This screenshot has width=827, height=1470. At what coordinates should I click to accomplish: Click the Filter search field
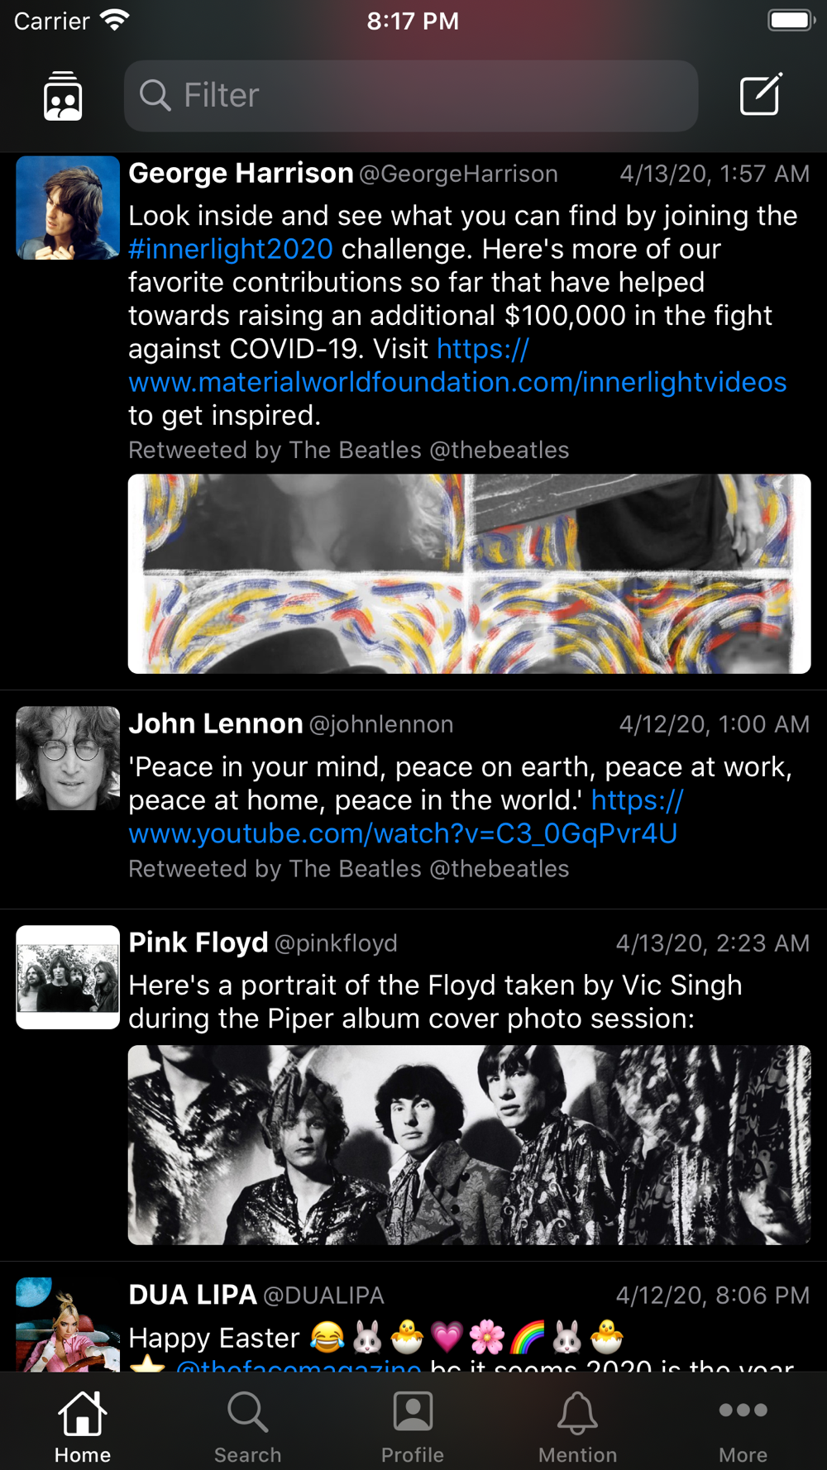click(411, 96)
